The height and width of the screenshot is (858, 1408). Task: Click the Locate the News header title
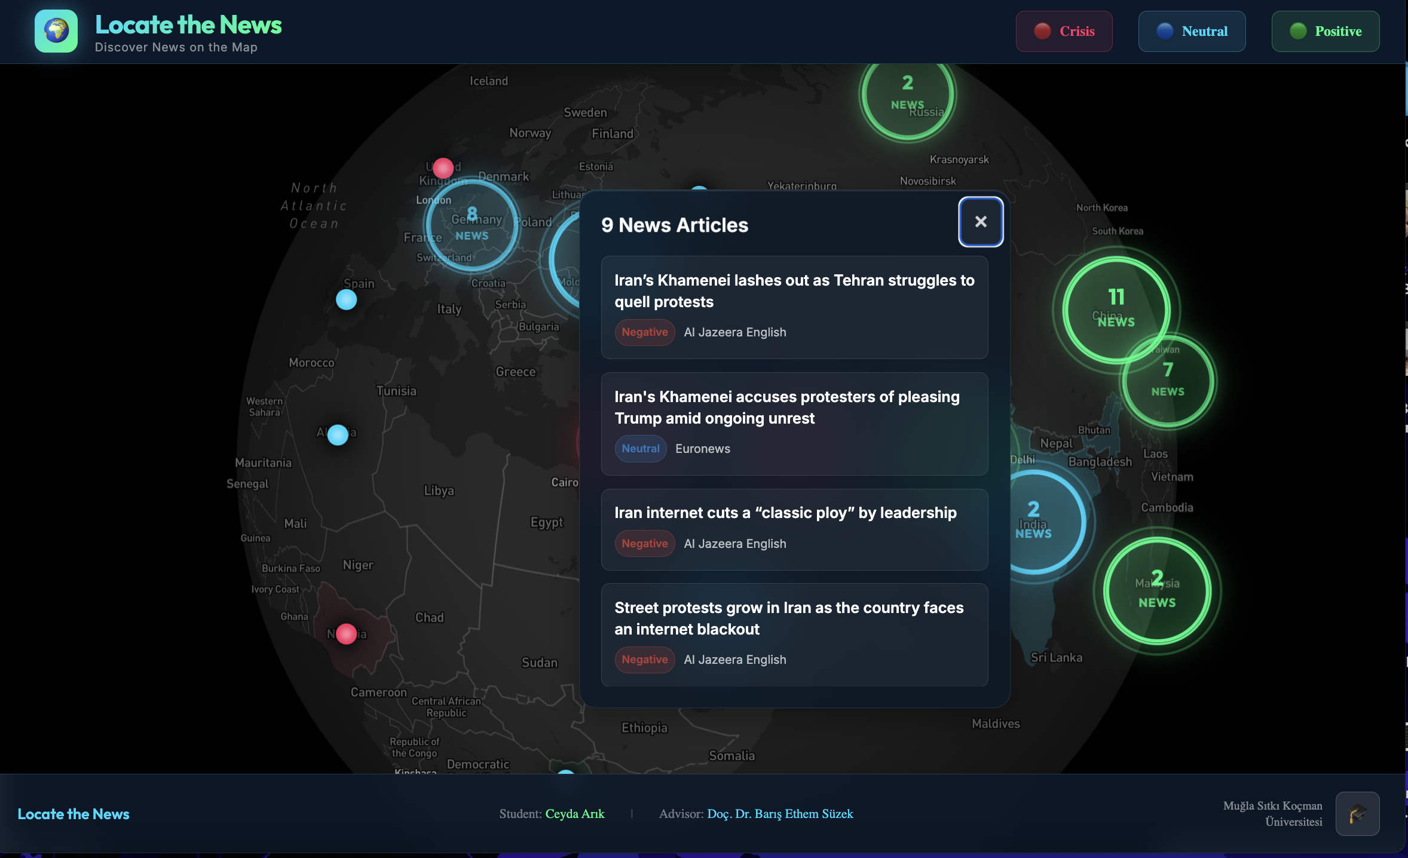188,25
